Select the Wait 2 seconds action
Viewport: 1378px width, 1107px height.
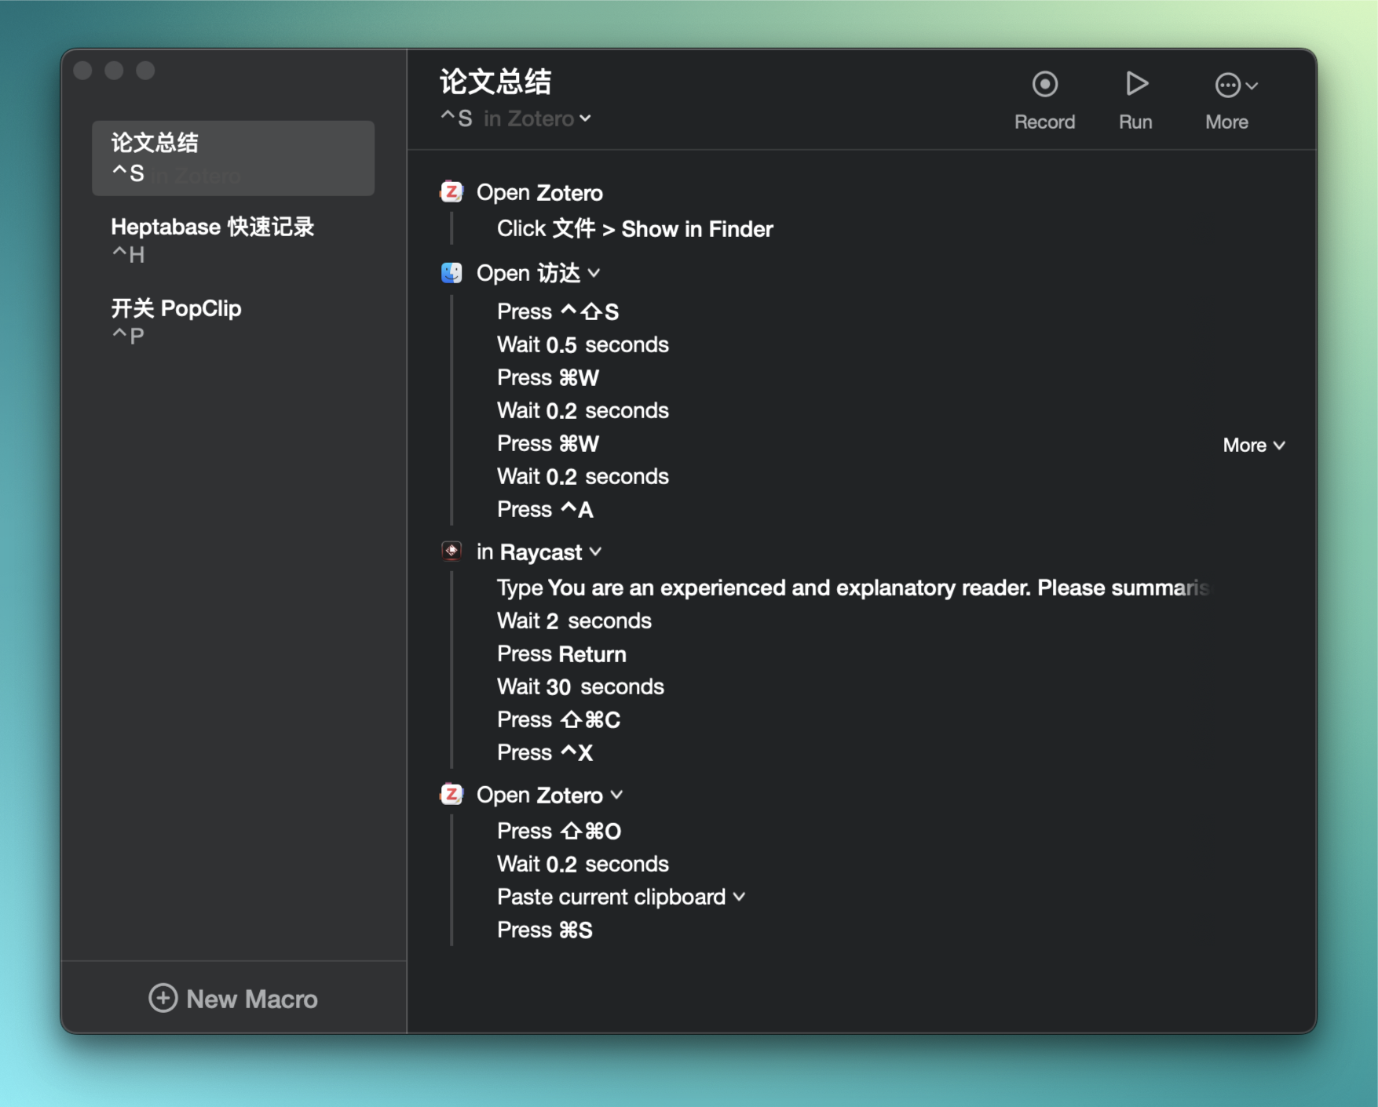click(x=574, y=621)
